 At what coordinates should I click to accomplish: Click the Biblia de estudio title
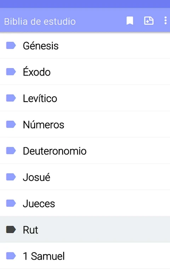[x=40, y=22]
